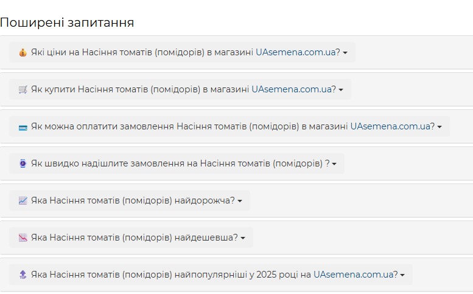Viewport: 473px width, 294px height.
Task: Toggle the caret beside the найдешевша question
Action: coord(243,238)
